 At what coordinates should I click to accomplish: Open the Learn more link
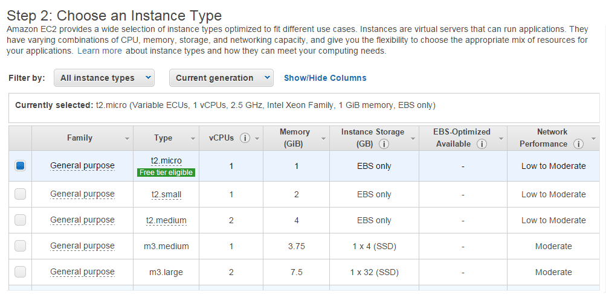[x=100, y=51]
